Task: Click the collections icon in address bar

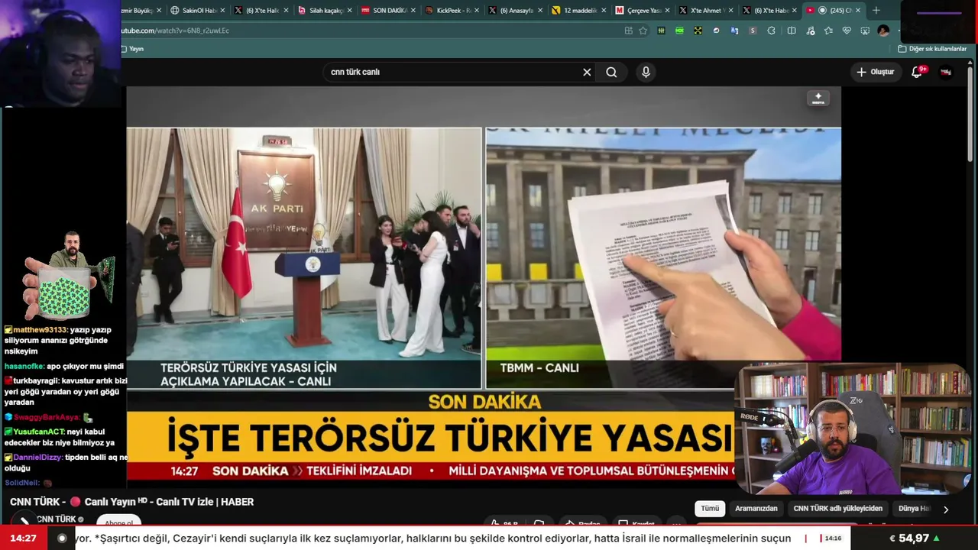Action: (628, 31)
